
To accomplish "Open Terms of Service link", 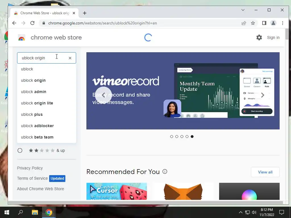I will (32, 178).
